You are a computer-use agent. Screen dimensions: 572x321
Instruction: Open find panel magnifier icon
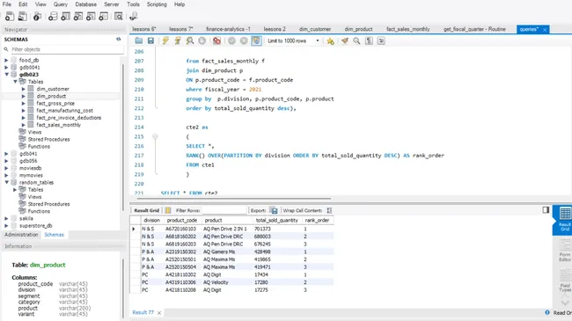(356, 40)
